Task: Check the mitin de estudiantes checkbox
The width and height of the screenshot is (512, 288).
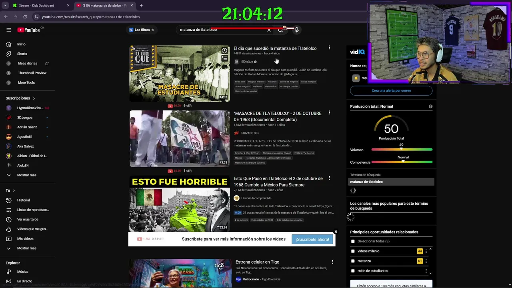Action: [353, 271]
